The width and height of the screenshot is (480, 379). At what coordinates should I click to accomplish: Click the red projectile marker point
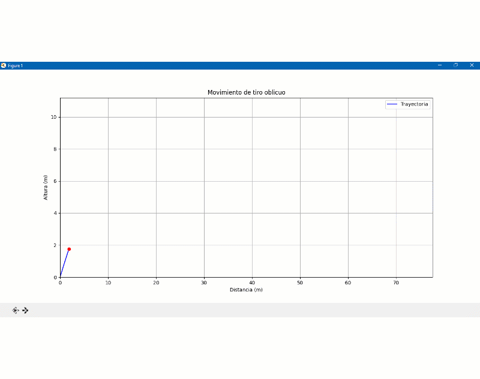(x=69, y=249)
